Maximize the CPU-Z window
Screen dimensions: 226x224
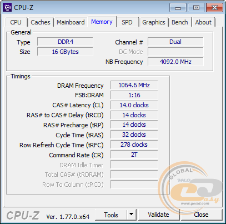tap(196, 8)
